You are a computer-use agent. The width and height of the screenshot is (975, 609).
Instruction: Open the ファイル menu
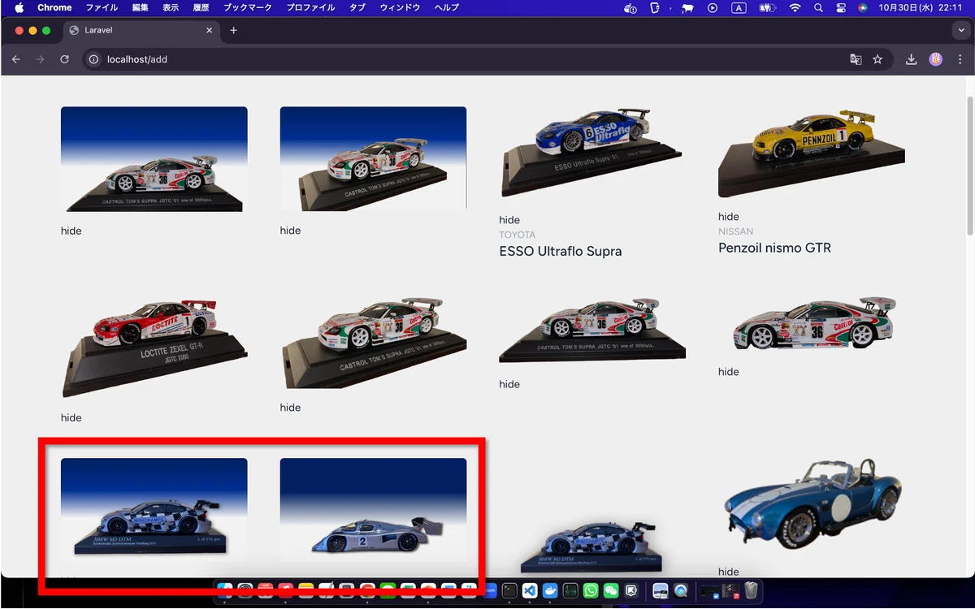(x=102, y=8)
